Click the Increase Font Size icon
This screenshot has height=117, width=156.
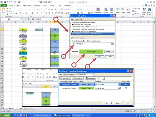point(40,10)
